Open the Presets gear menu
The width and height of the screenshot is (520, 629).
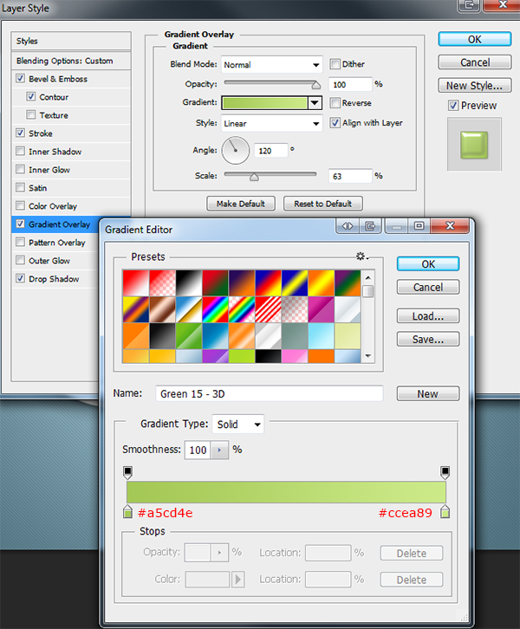pyautogui.click(x=362, y=256)
